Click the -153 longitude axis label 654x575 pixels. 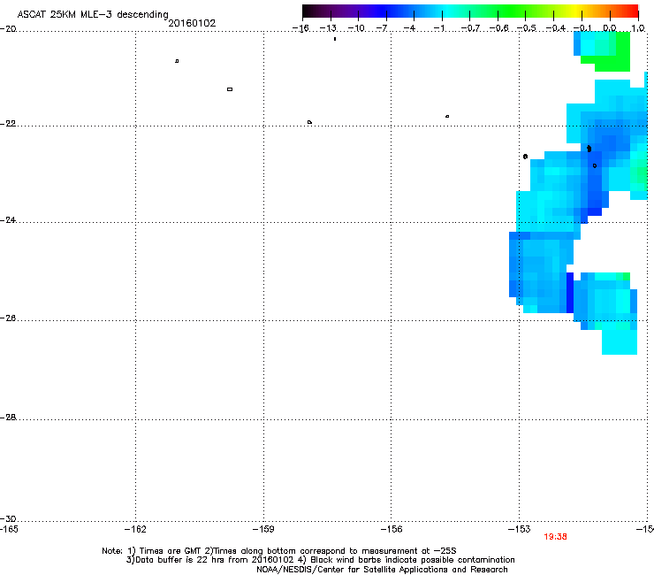click(519, 530)
